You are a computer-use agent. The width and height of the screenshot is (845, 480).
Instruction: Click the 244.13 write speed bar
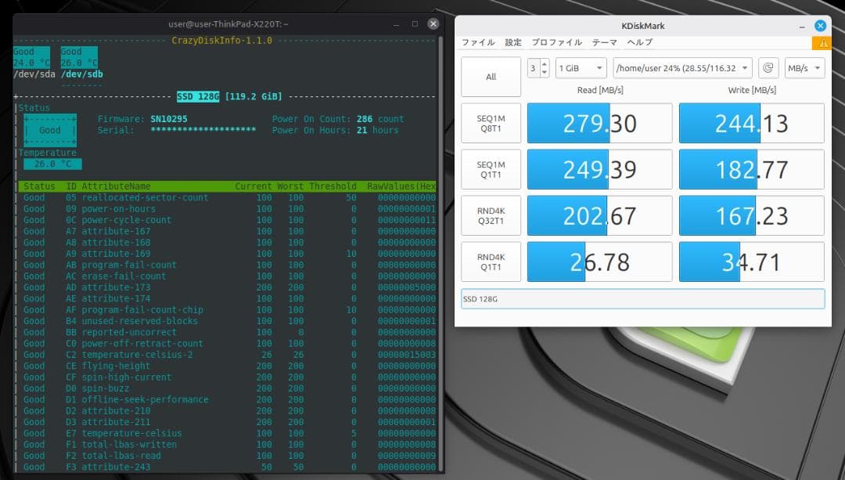tap(751, 123)
